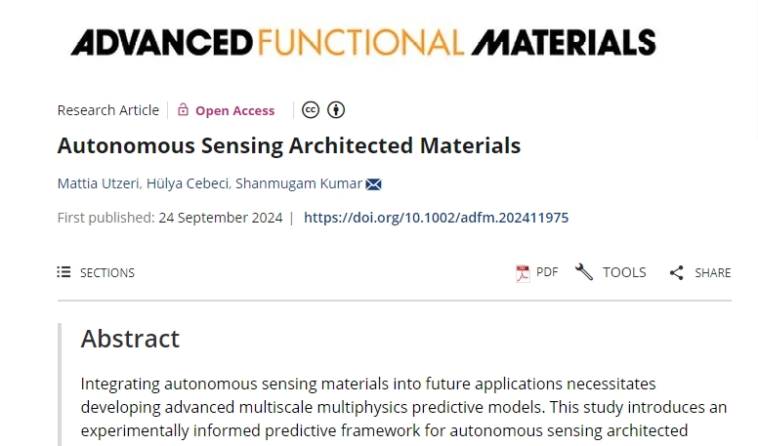Click the Tools wrench icon
This screenshot has width=758, height=446.
coord(584,272)
